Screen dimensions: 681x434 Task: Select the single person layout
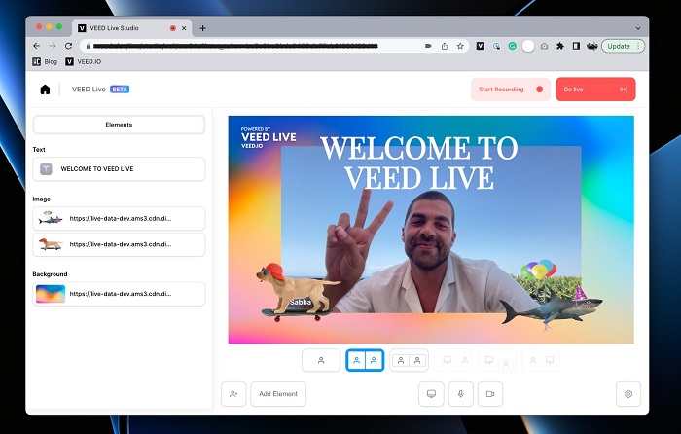click(321, 360)
